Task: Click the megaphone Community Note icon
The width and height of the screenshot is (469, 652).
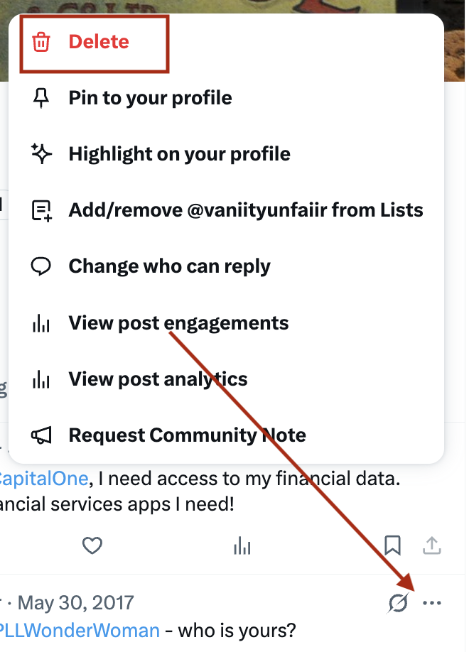Action: click(x=41, y=435)
